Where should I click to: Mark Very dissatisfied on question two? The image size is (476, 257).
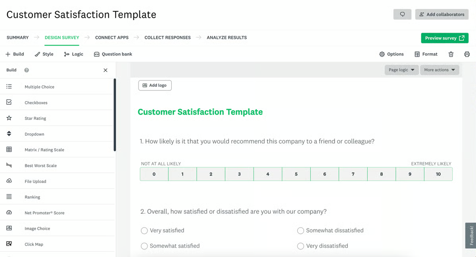pyautogui.click(x=300, y=246)
